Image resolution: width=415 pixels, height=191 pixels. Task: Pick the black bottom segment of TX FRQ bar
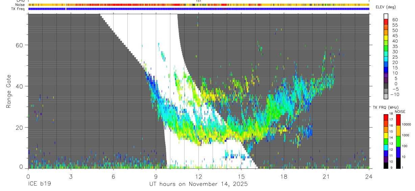[386, 165]
